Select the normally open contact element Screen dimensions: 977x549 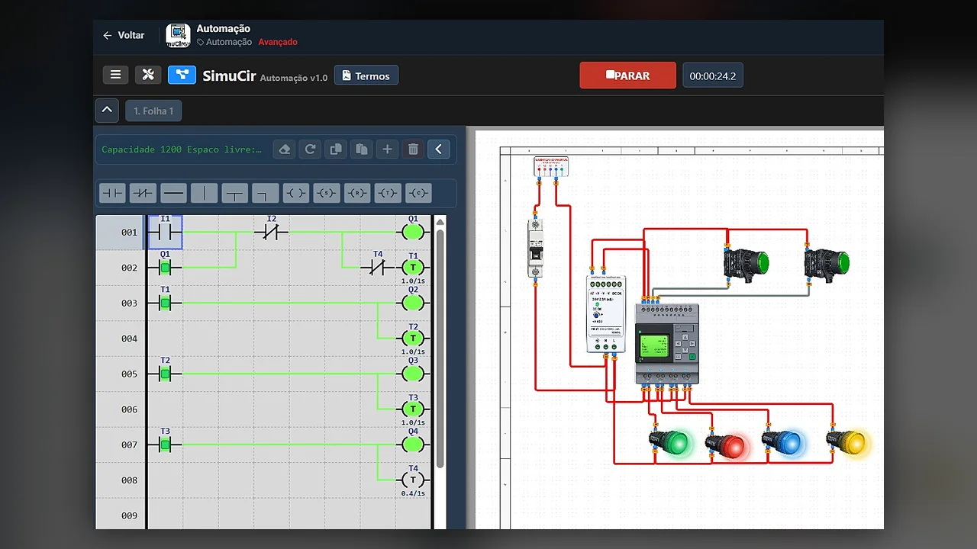tap(112, 194)
